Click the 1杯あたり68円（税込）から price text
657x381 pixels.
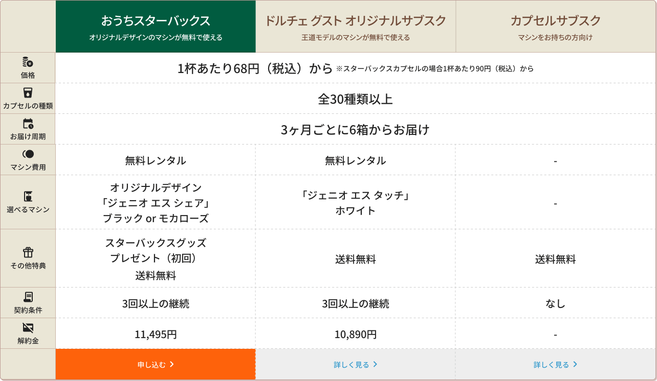(x=255, y=68)
